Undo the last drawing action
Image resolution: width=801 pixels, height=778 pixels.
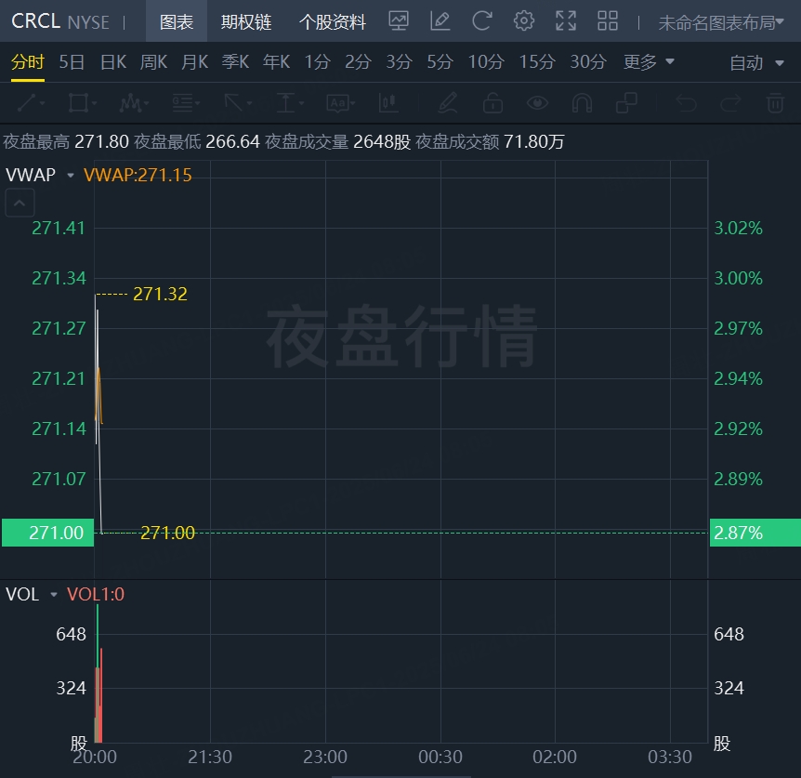point(686,103)
